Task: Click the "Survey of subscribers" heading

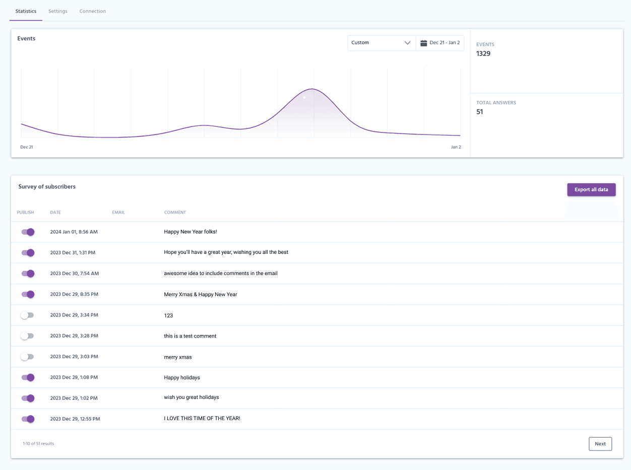Action: coord(47,186)
